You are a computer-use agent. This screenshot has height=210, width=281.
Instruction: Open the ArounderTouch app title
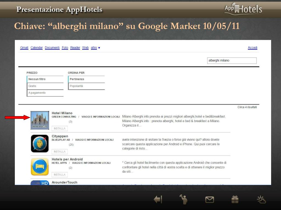pyautogui.click(x=65, y=182)
